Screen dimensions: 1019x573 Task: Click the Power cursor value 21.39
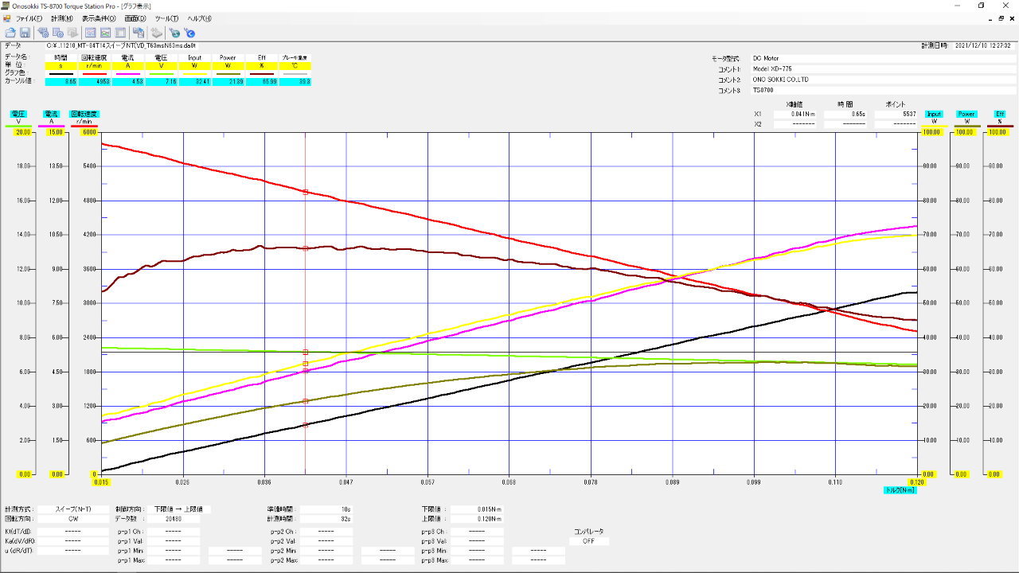[x=228, y=82]
